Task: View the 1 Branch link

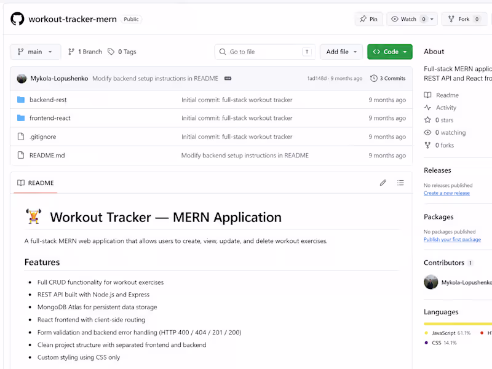Action: click(x=85, y=52)
